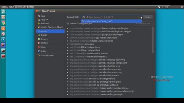Image resolution: width=184 pixels, height=103 pixels.
Task: Select the Maven project type
Action: pyautogui.click(x=50, y=31)
